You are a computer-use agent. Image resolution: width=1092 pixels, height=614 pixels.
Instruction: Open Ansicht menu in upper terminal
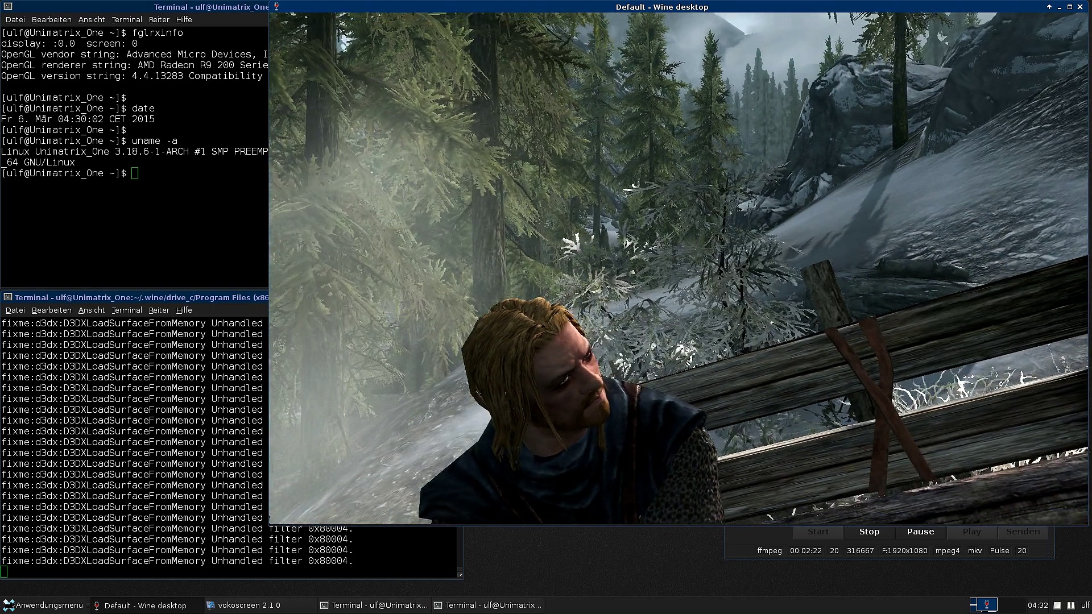point(91,19)
